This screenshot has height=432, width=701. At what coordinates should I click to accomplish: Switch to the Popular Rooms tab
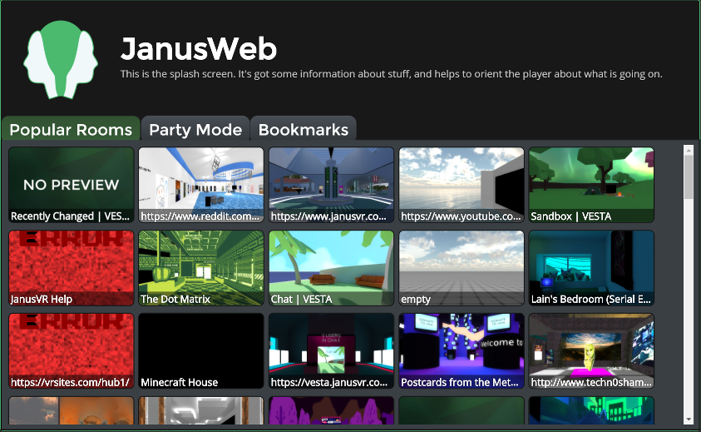71,129
